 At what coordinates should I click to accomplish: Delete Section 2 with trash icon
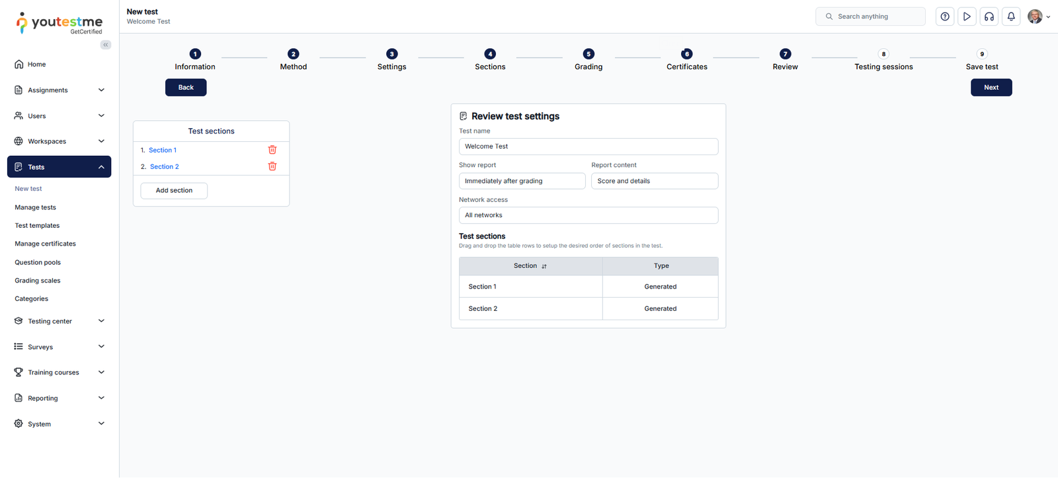coord(272,166)
